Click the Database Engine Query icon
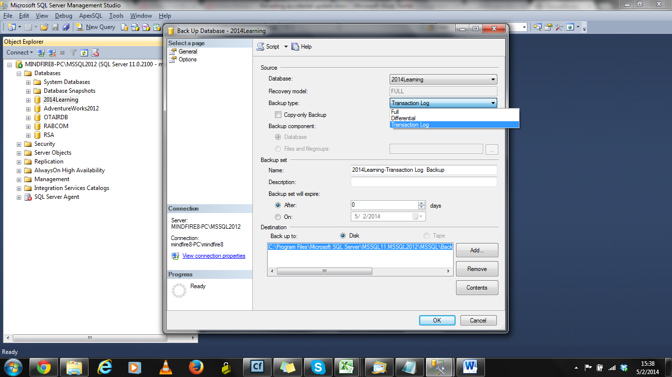The width and height of the screenshot is (672, 377). coord(124,27)
